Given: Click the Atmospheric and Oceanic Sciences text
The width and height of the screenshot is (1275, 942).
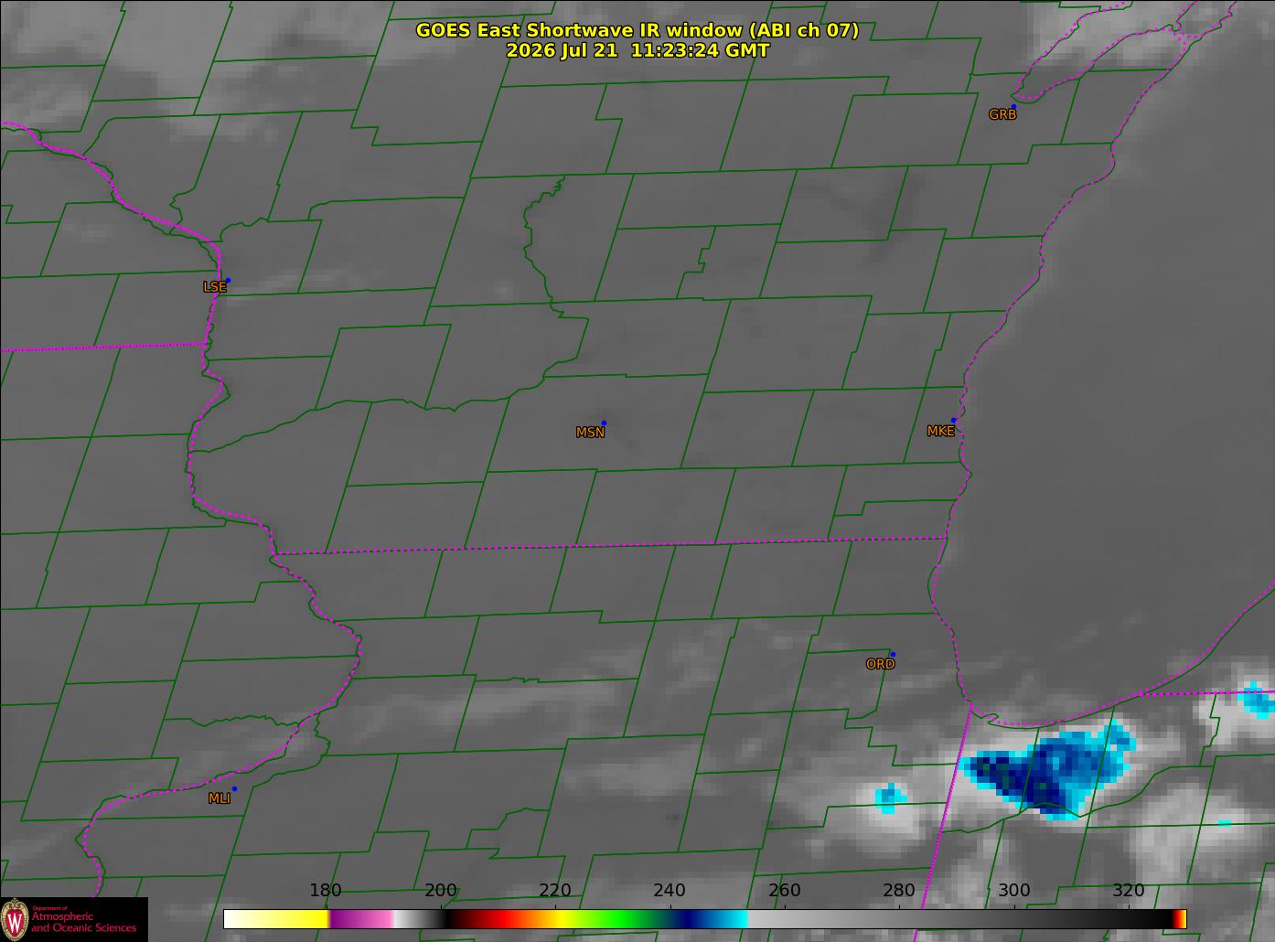Looking at the screenshot, I should coord(83,922).
